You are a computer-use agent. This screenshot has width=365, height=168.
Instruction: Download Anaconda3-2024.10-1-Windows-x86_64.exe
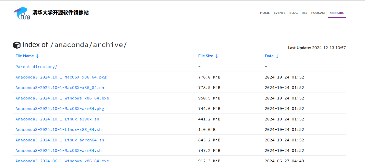62,98
